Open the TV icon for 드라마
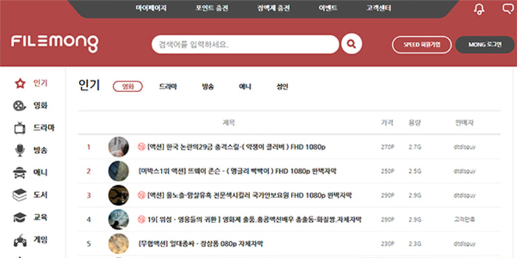The width and height of the screenshot is (517, 258). [x=20, y=128]
